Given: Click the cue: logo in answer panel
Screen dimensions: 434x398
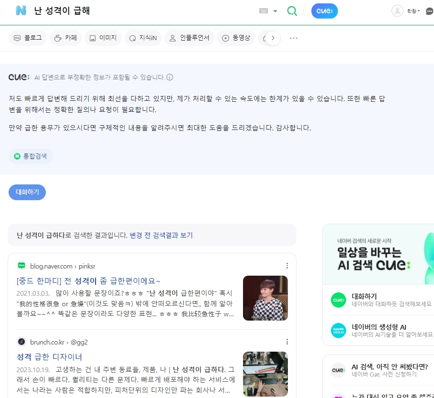Looking at the screenshot, I should 19,77.
